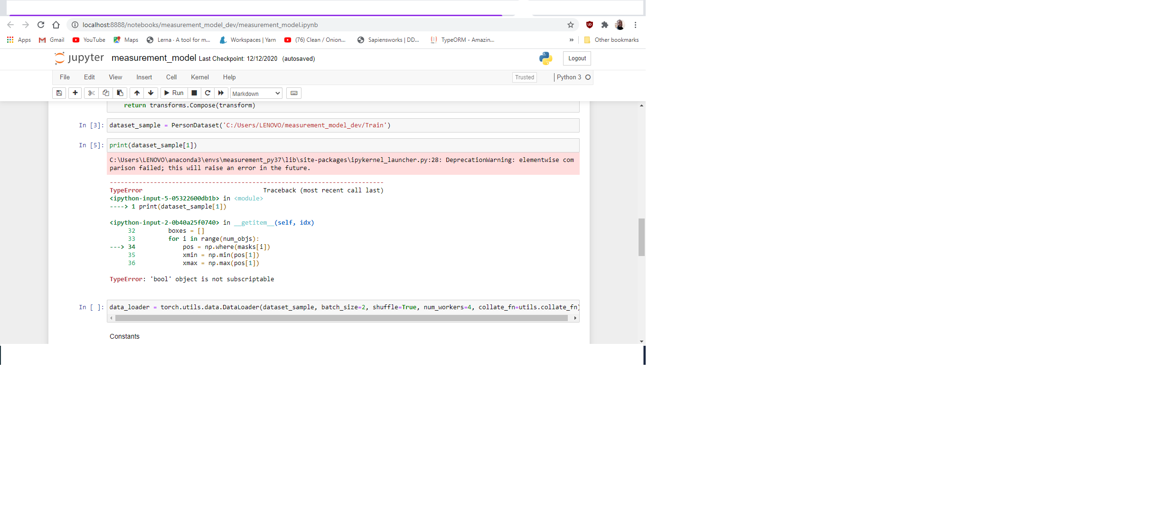Open the Kernel menu

click(x=199, y=77)
